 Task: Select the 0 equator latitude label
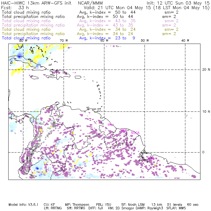click(x=203, y=152)
